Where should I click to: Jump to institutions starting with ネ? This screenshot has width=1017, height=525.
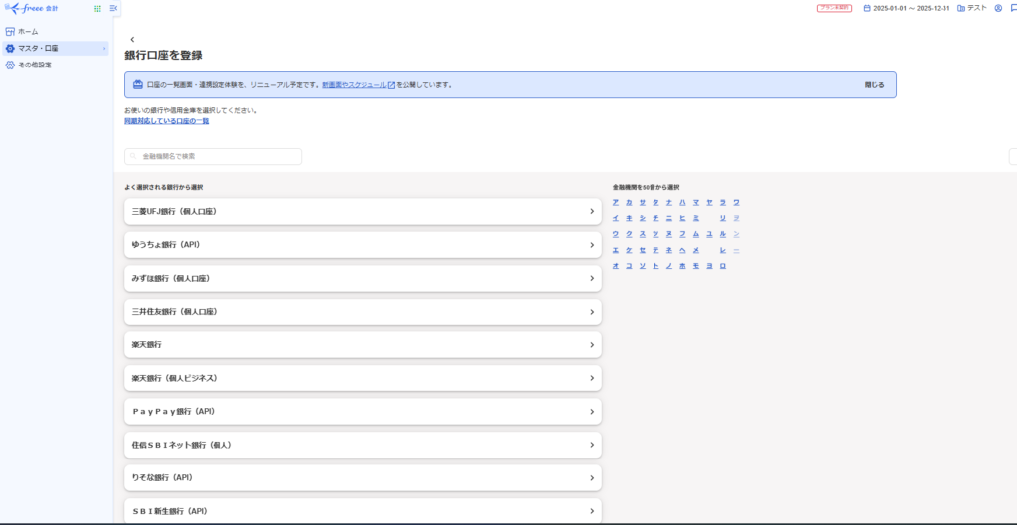tap(668, 250)
